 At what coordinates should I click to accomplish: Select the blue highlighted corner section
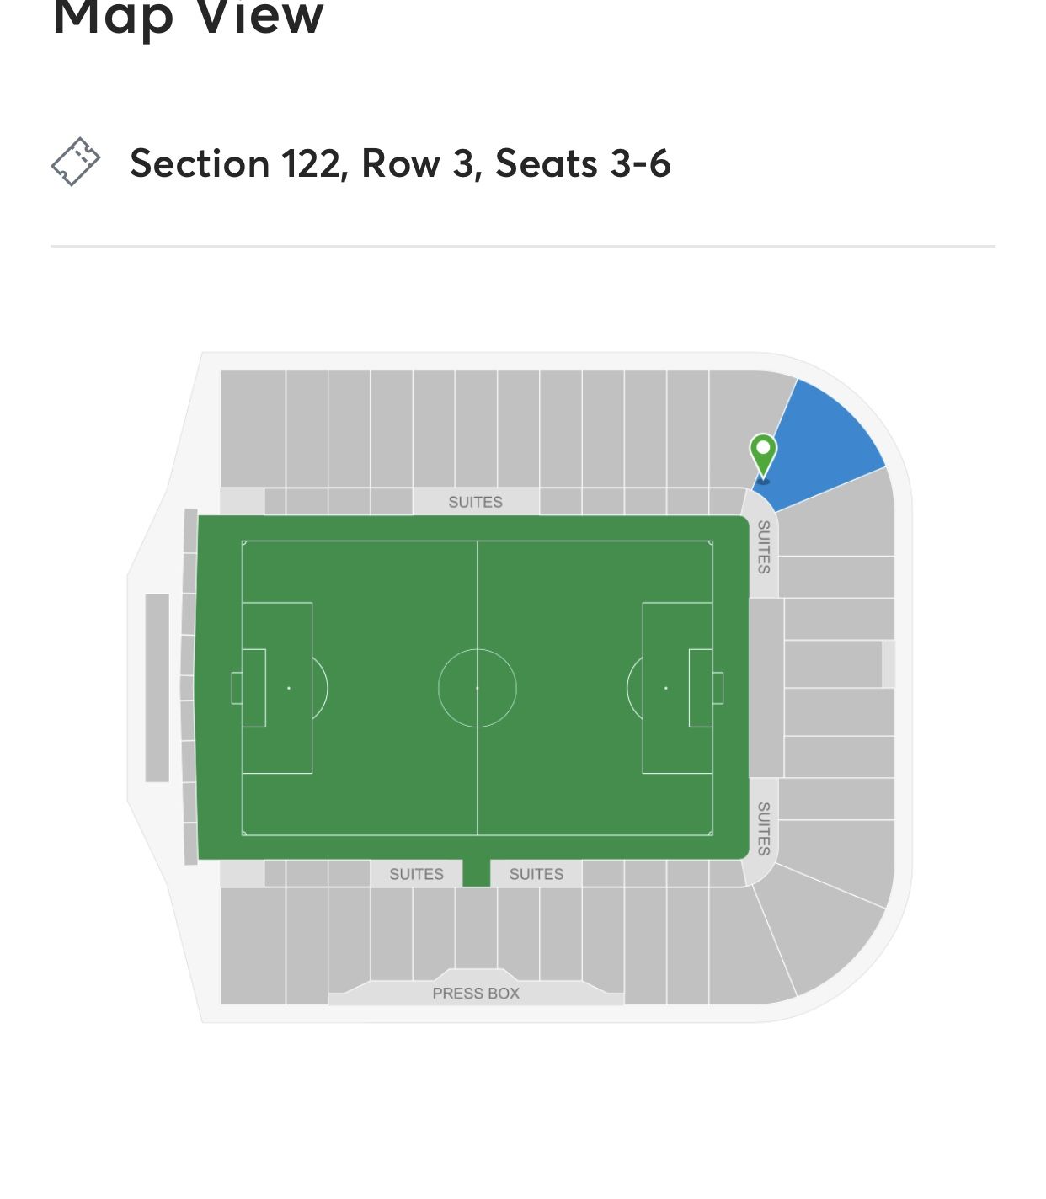[823, 445]
